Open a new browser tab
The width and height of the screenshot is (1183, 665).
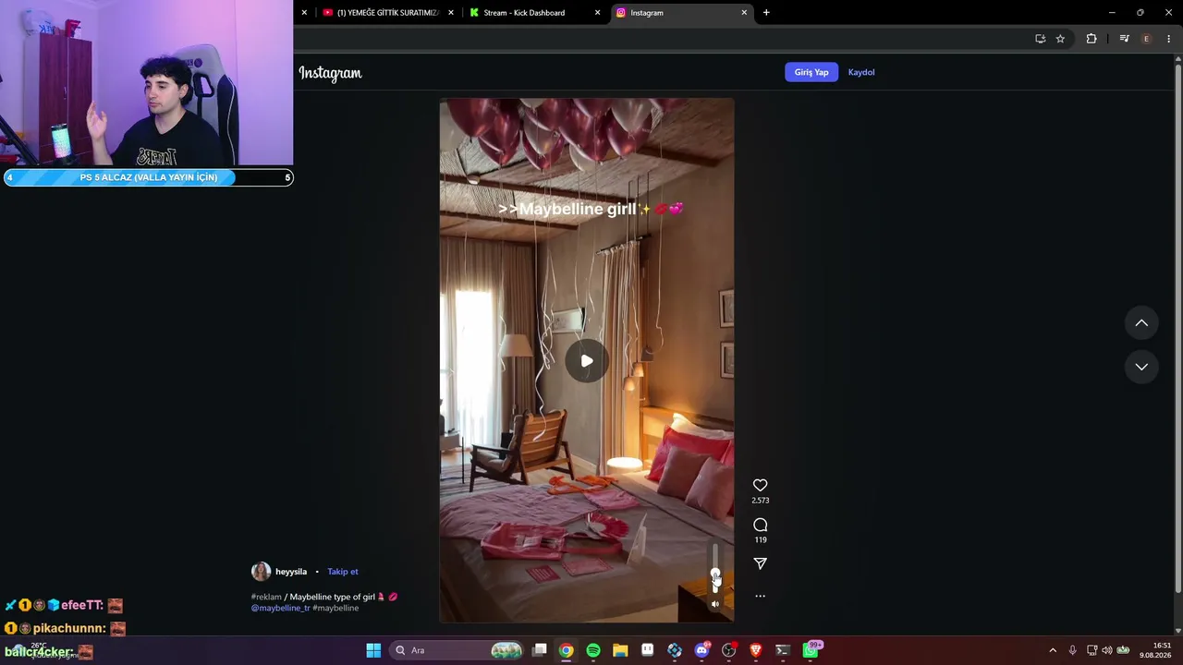(766, 13)
